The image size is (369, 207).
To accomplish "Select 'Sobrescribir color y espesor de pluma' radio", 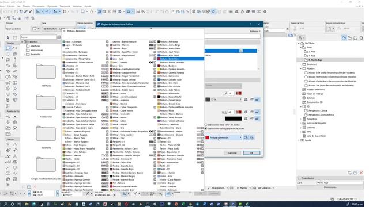I will pyautogui.click(x=206, y=129).
